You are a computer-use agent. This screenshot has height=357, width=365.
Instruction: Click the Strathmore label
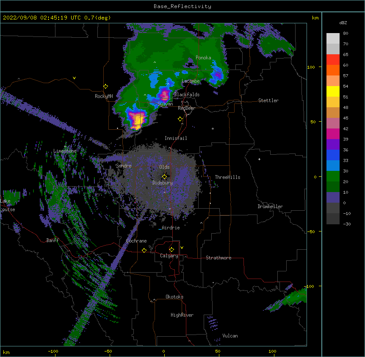coord(218,258)
